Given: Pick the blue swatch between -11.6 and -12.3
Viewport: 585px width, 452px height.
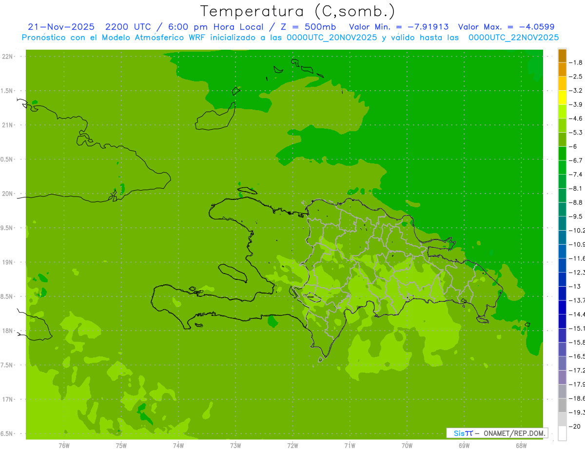Looking at the screenshot, I should (562, 265).
